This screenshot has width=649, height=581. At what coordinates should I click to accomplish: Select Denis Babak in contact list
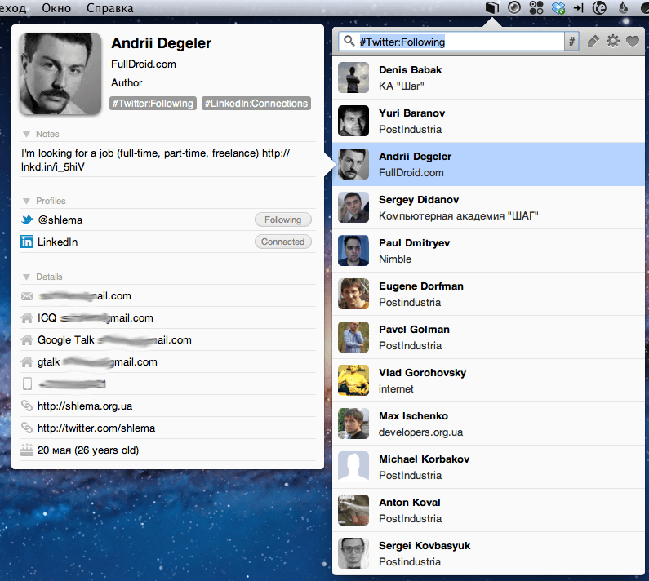pos(488,78)
